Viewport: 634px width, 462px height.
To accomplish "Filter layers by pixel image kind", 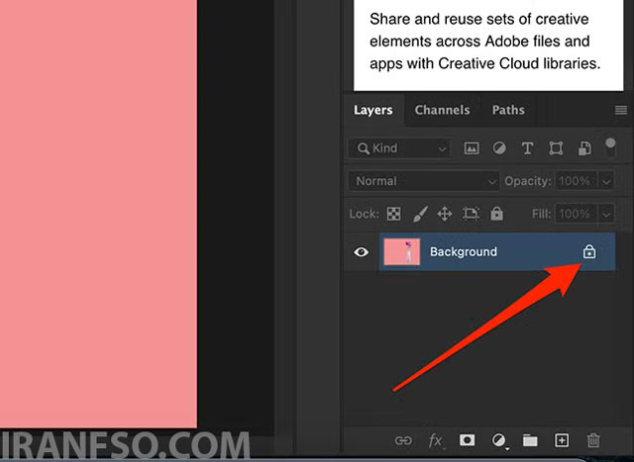I will coord(472,148).
